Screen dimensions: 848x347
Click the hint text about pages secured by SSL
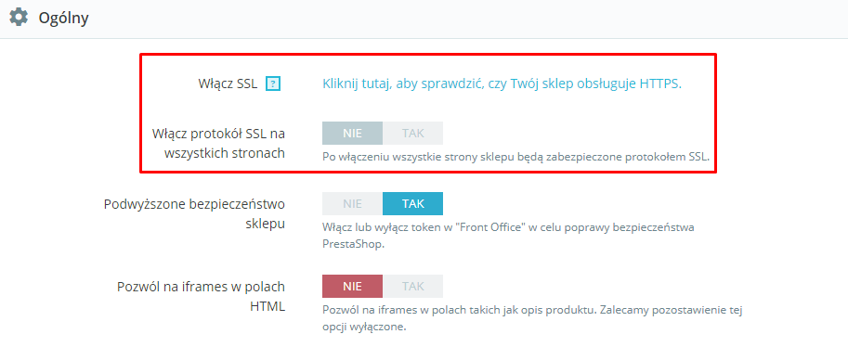pyautogui.click(x=515, y=156)
